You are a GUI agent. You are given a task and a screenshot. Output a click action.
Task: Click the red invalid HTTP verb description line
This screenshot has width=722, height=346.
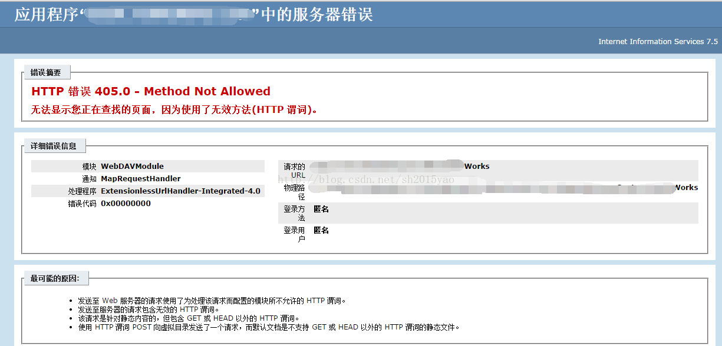pyautogui.click(x=174, y=110)
